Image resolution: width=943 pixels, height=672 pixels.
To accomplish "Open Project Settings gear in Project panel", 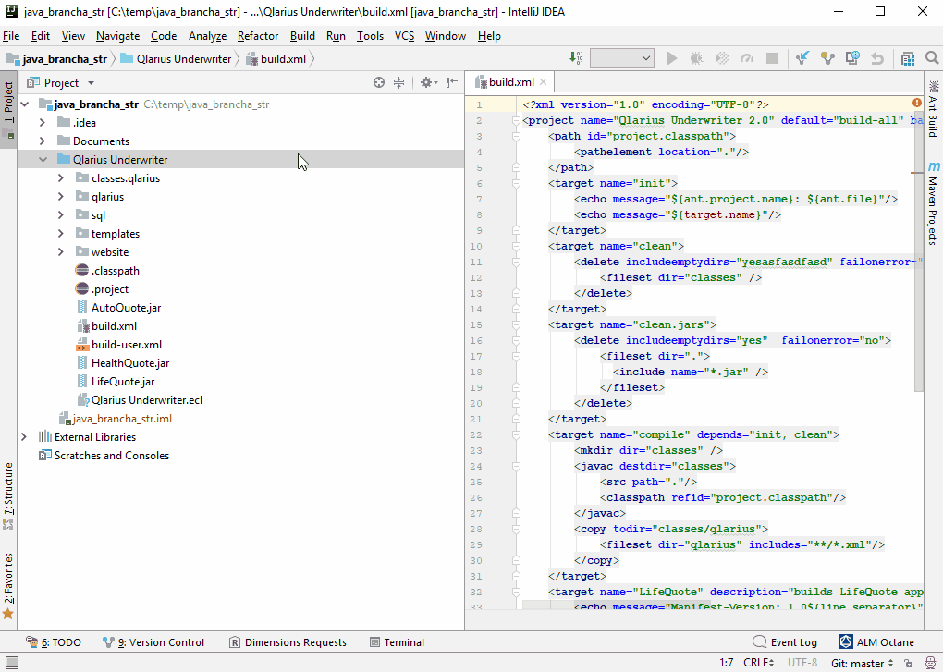I will click(427, 82).
